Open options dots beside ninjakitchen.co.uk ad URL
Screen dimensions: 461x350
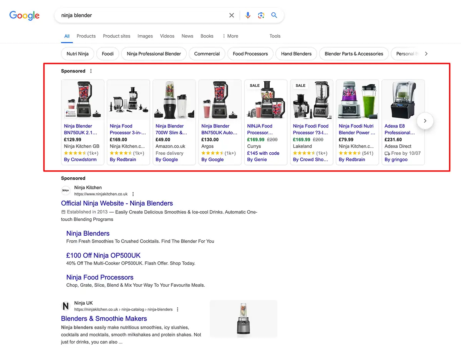pos(133,194)
